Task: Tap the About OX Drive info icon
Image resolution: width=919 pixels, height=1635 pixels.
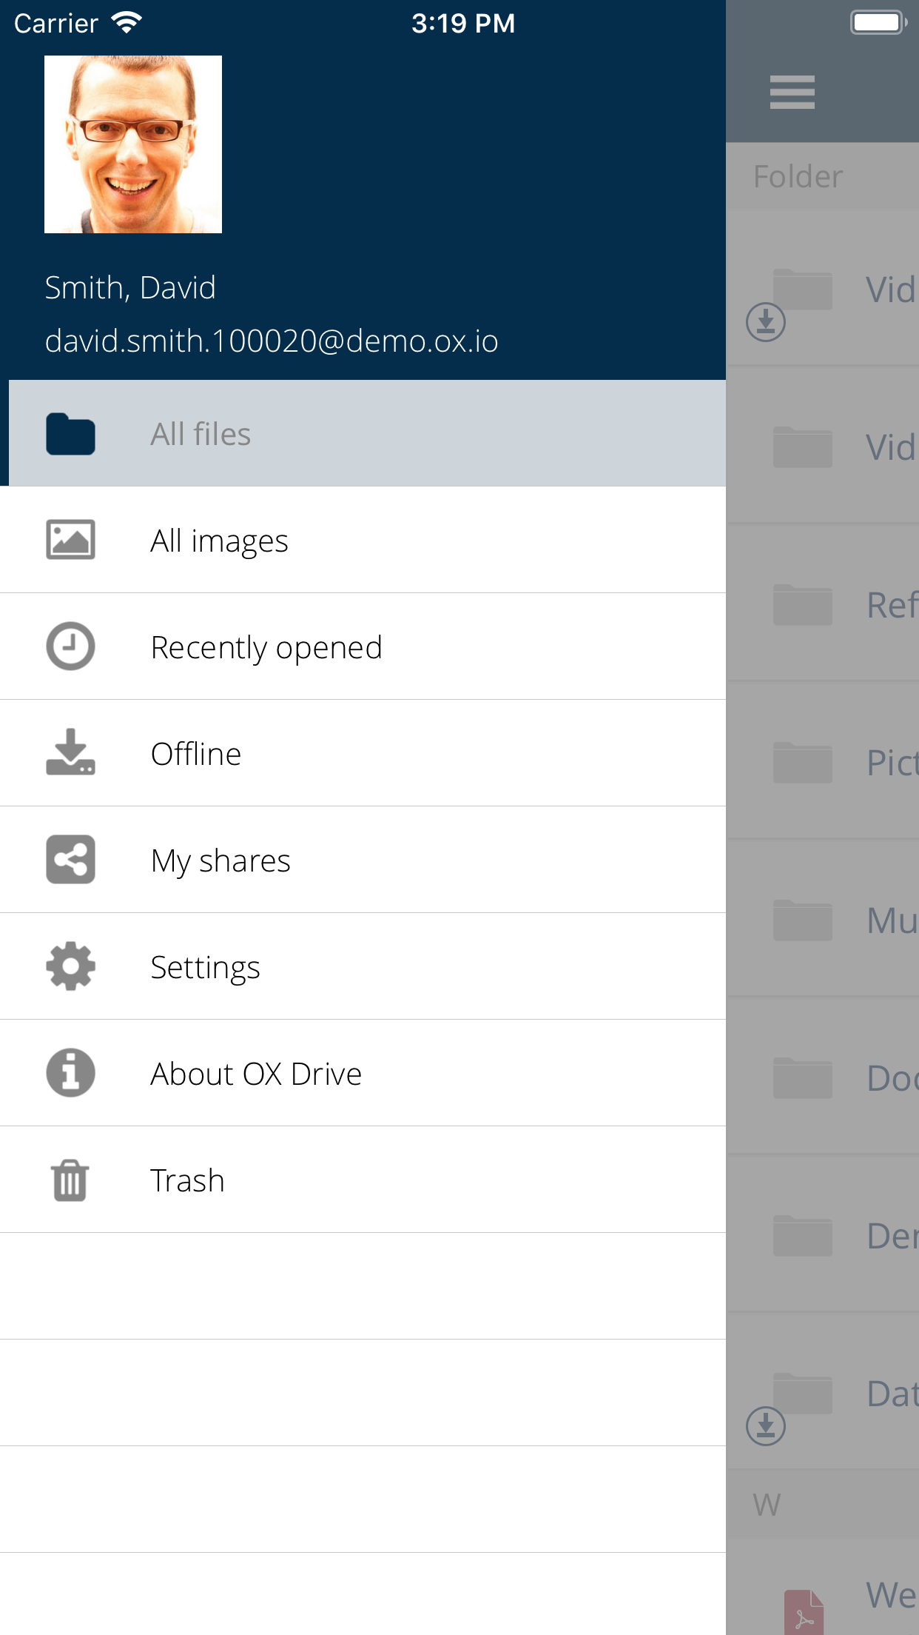Action: [70, 1073]
